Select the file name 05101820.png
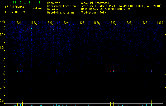This screenshot has height=106, width=166. click(15, 7)
